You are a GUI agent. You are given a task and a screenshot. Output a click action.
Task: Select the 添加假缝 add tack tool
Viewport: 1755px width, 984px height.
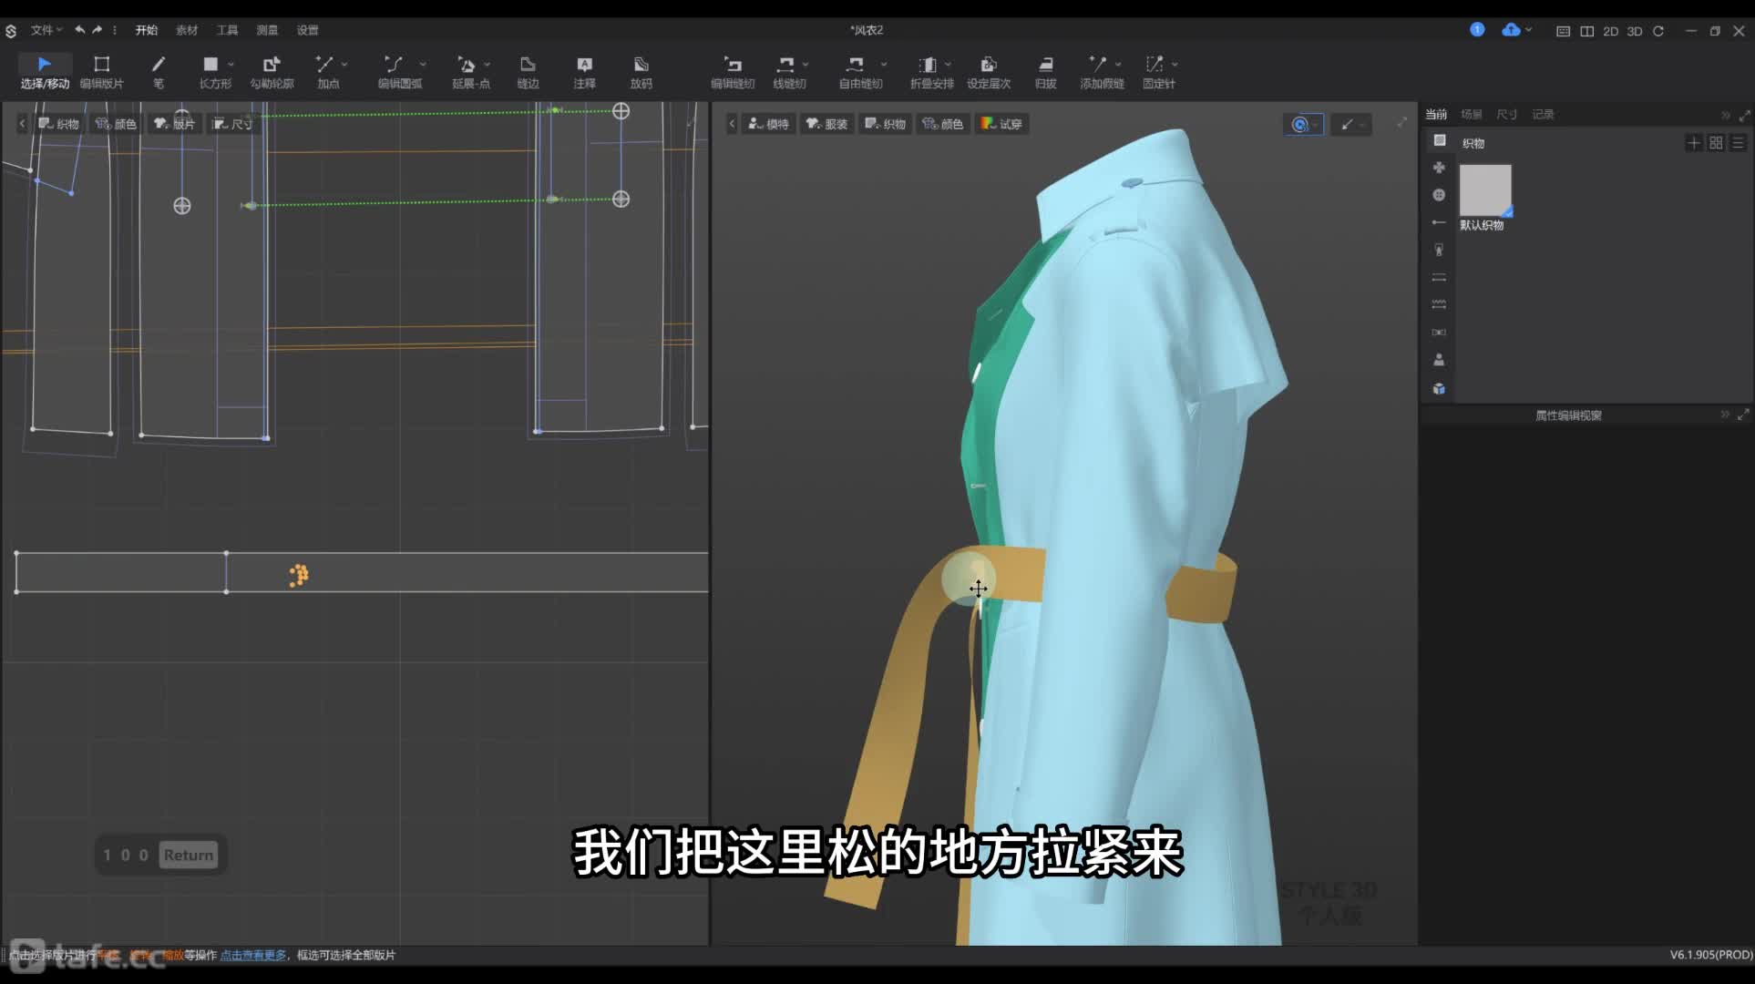[1101, 72]
